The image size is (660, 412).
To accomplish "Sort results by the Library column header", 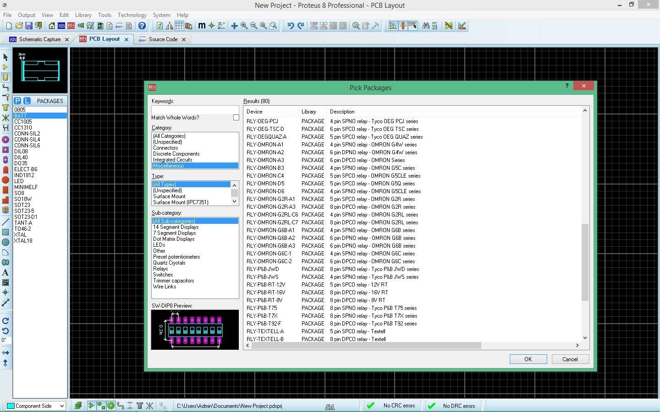I will pyautogui.click(x=312, y=112).
